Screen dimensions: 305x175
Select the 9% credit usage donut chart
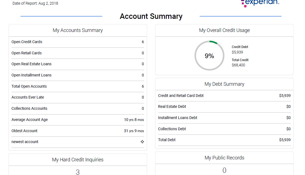coord(210,55)
